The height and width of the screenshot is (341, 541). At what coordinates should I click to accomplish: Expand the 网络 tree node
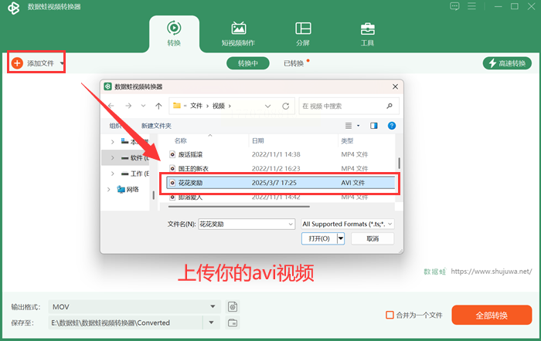[109, 190]
